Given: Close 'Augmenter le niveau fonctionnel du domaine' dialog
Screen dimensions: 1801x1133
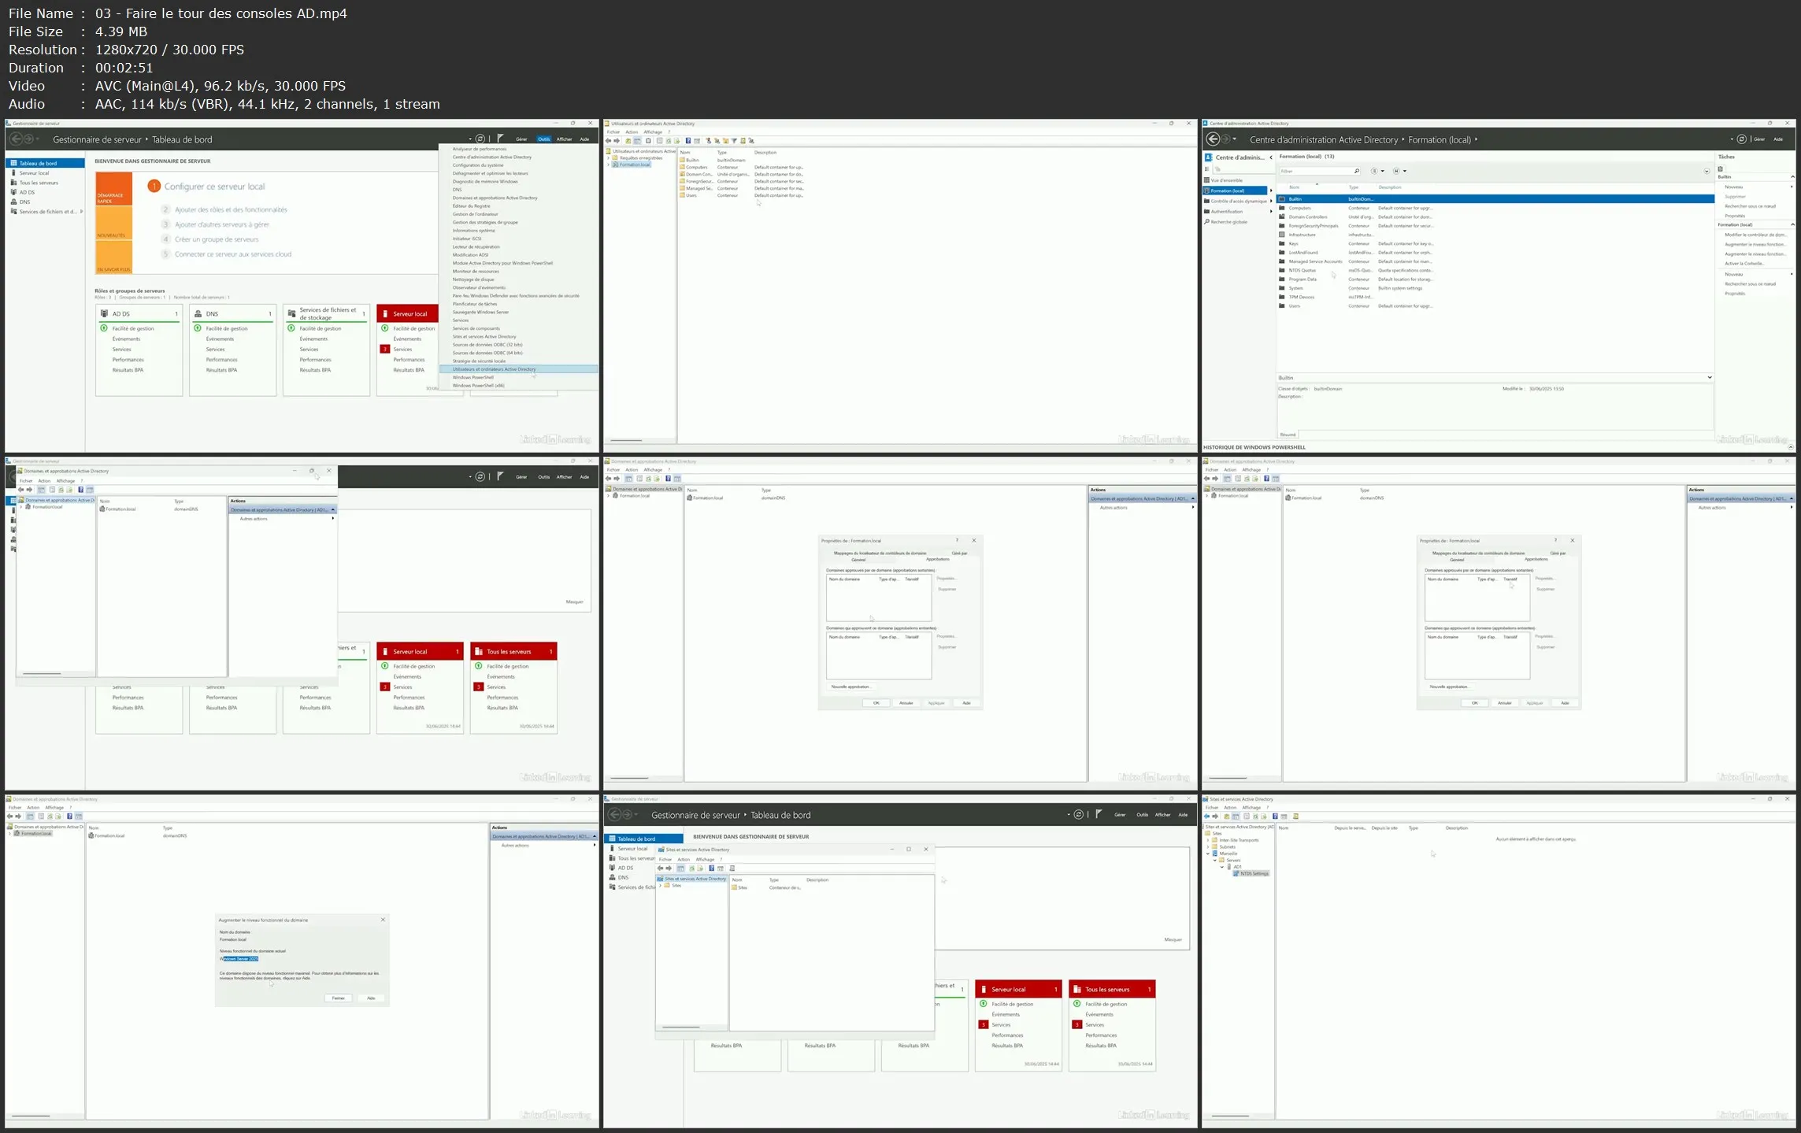Looking at the screenshot, I should pyautogui.click(x=384, y=920).
